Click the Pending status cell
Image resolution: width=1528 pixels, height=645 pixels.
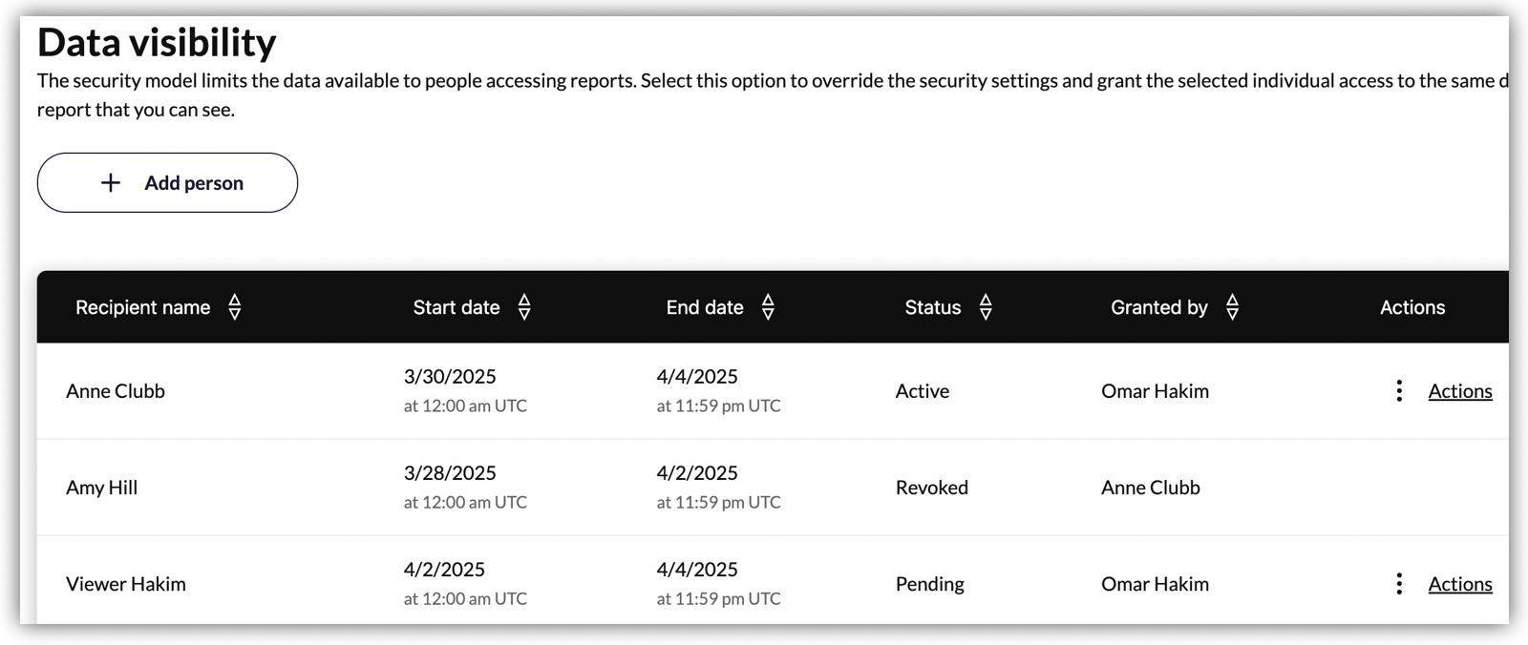pos(929,584)
